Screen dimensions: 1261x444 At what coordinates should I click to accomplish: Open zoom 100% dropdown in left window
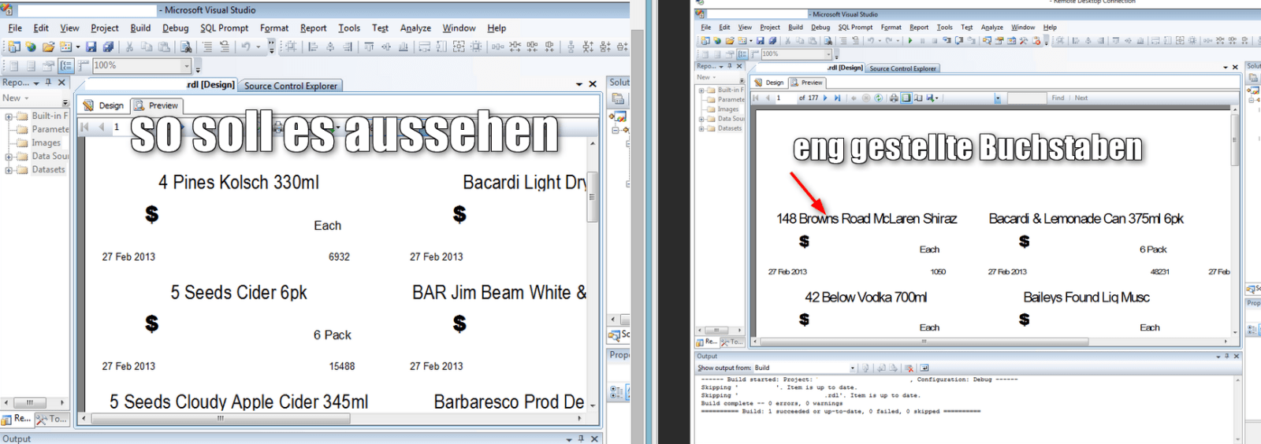click(187, 66)
